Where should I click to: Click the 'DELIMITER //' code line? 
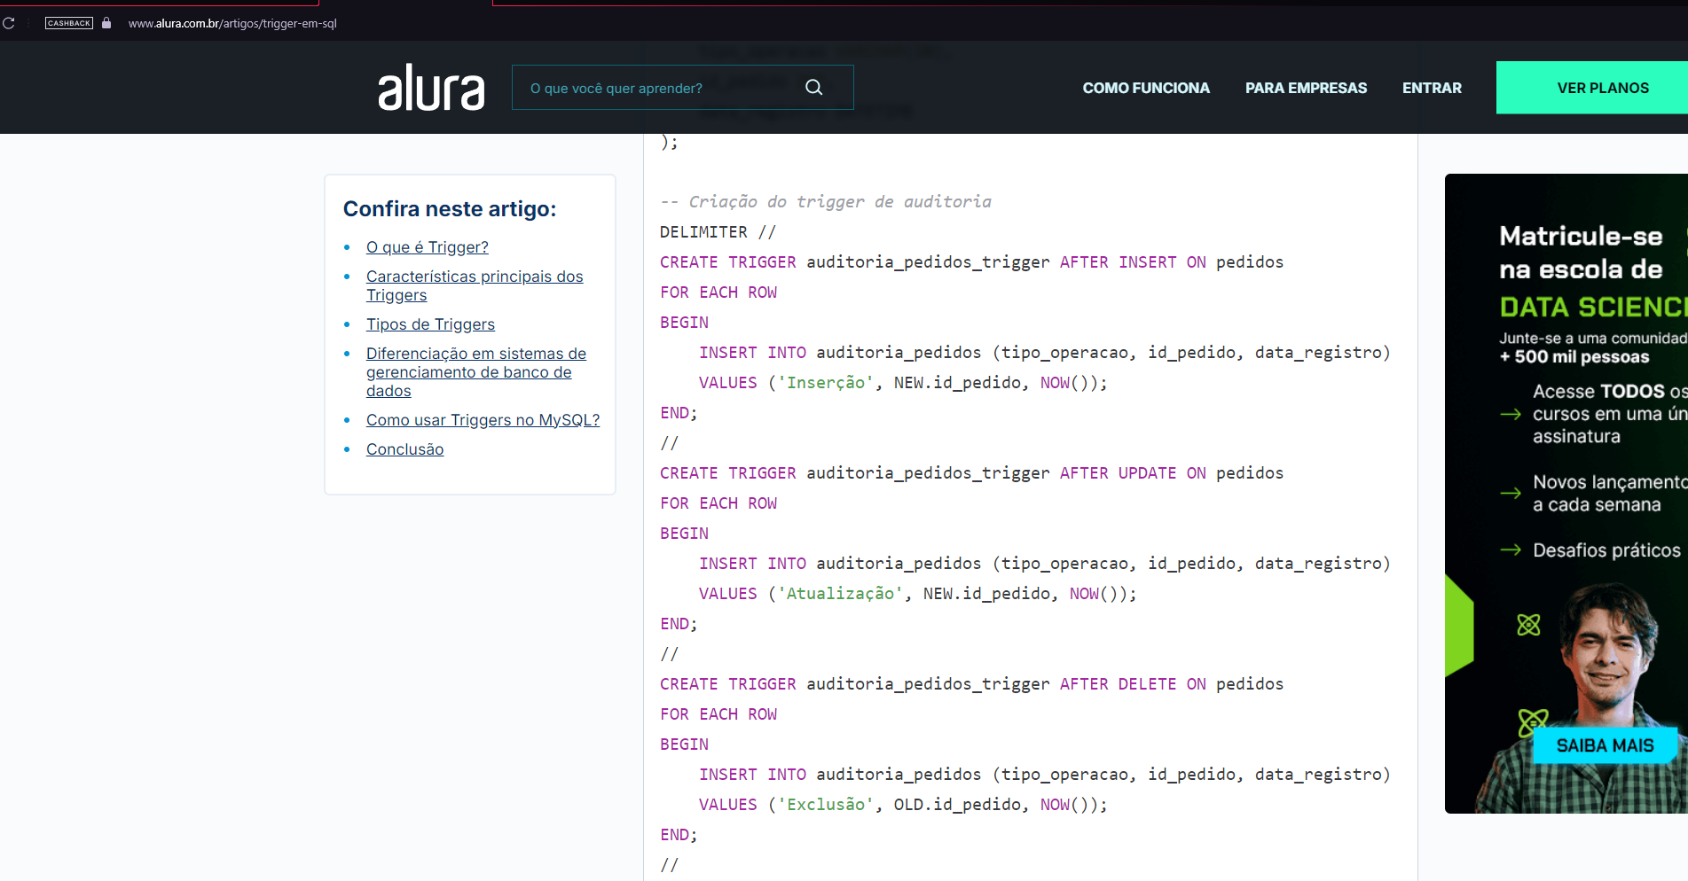pos(718,232)
